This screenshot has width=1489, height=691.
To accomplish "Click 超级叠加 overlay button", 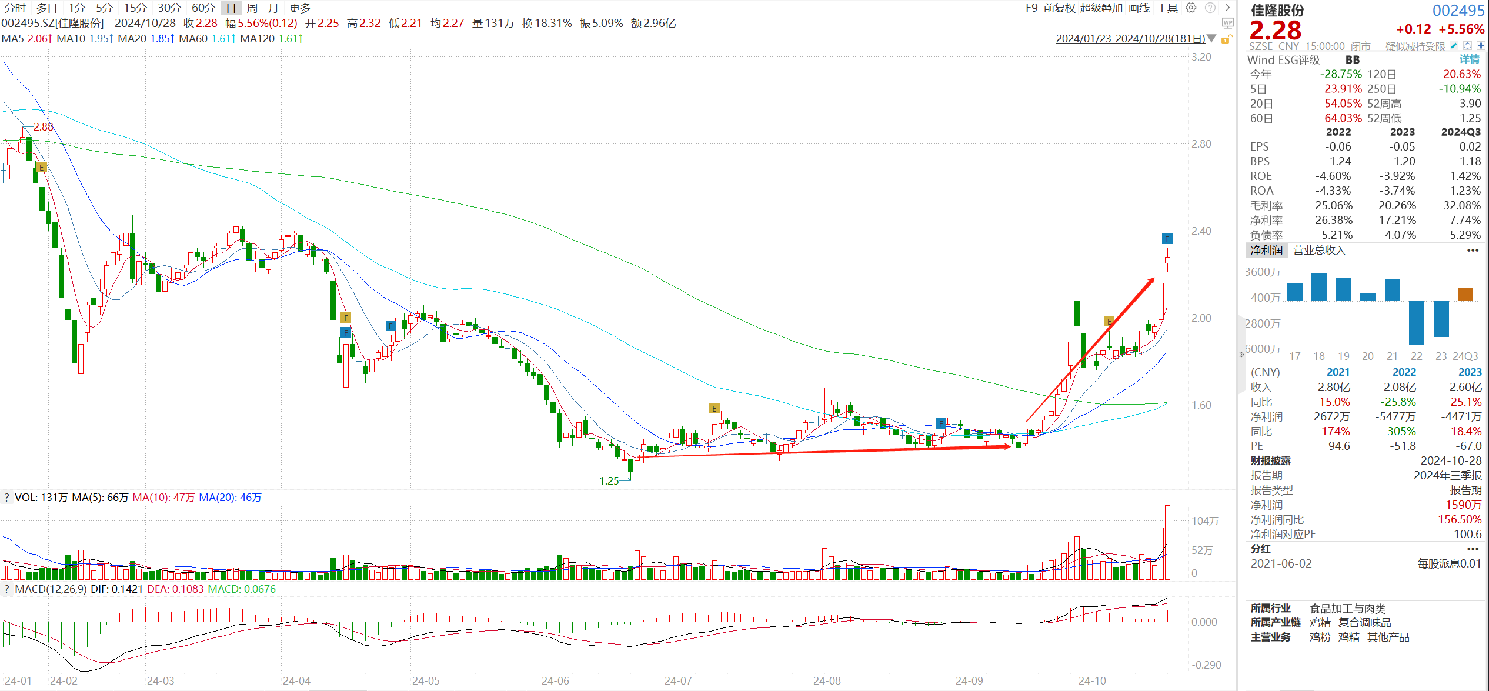I will (1101, 8).
